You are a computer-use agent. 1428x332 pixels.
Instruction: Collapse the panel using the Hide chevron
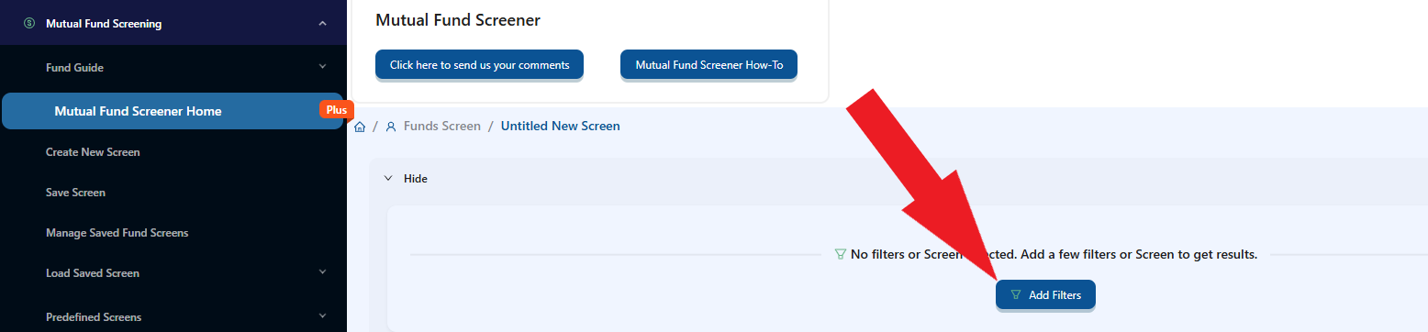point(388,179)
